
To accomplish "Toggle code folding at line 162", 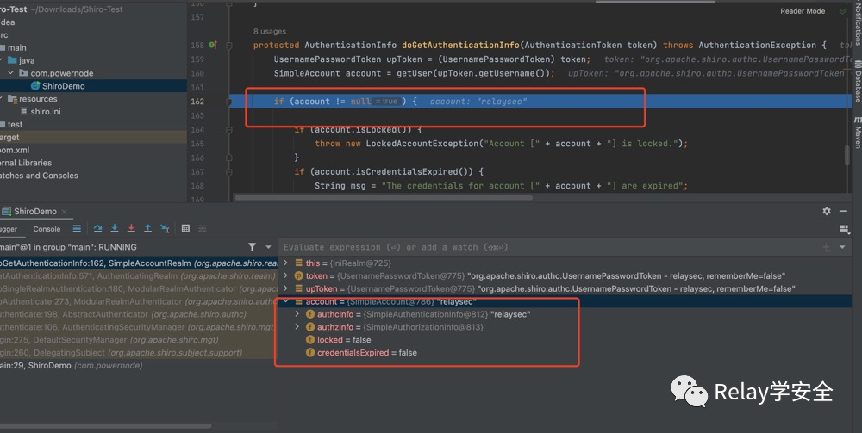I will click(229, 102).
